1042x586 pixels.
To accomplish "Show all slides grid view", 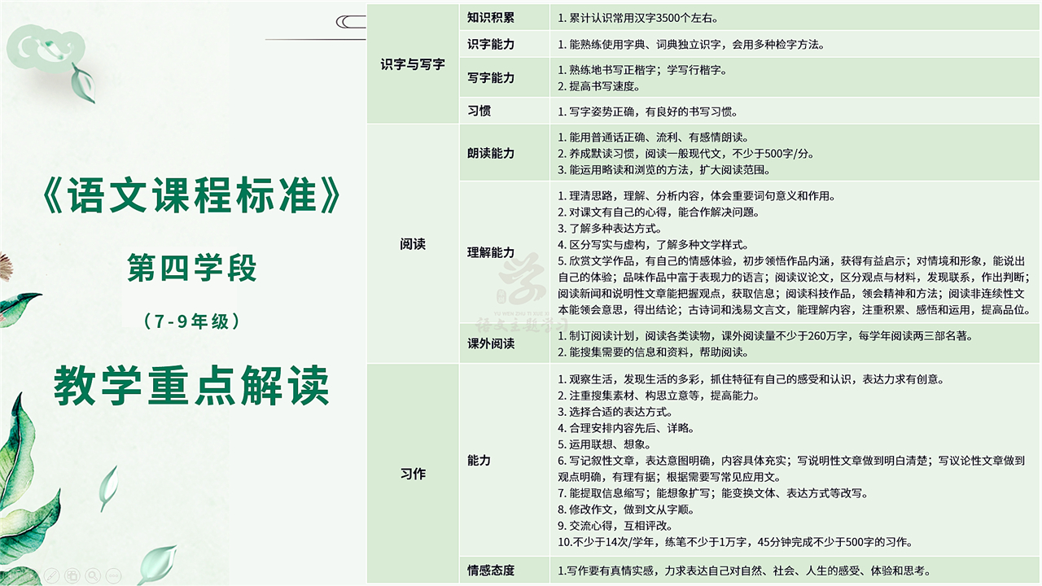I will point(72,574).
